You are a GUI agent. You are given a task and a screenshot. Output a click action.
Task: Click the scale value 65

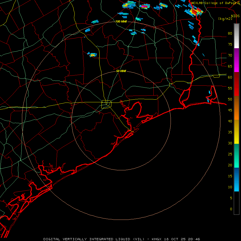tap(230, 66)
